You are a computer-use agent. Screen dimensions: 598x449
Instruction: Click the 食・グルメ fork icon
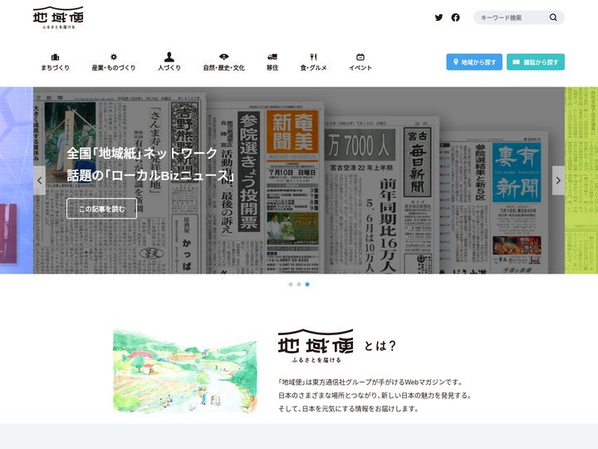pos(313,57)
